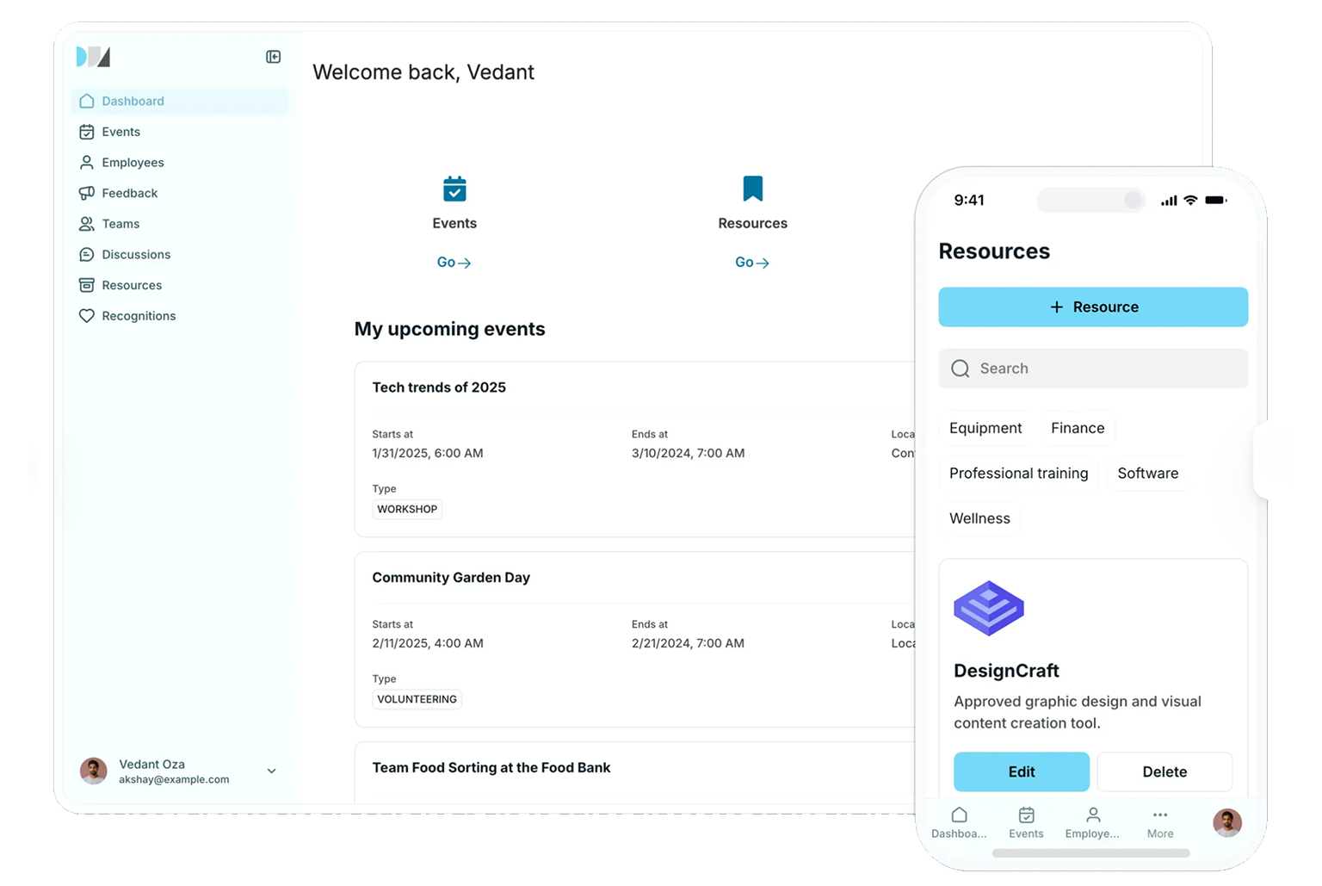This screenshot has width=1322, height=886.
Task: Toggle the Professional training filter chip
Action: [1018, 474]
